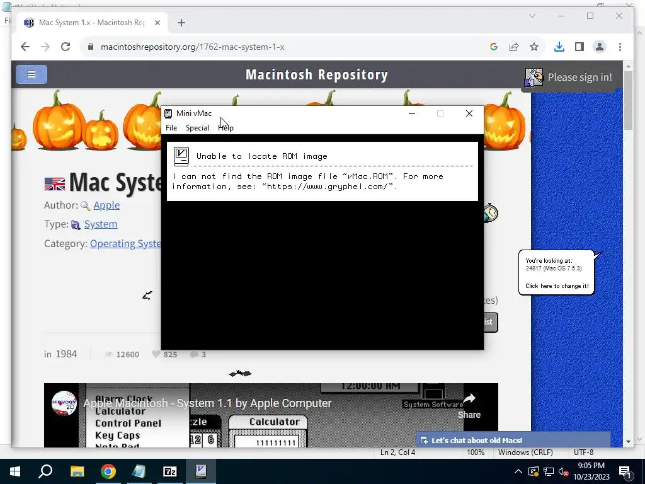Open the hamburger menu on Macintosh Repository
This screenshot has height=484, width=645.
tap(31, 74)
